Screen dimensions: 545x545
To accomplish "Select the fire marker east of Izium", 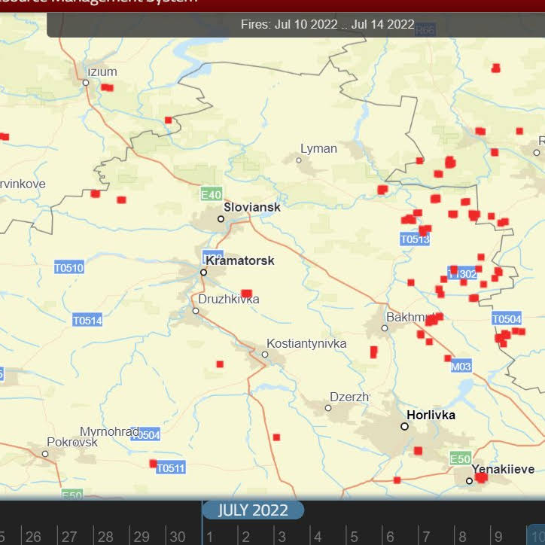I will coord(107,87).
